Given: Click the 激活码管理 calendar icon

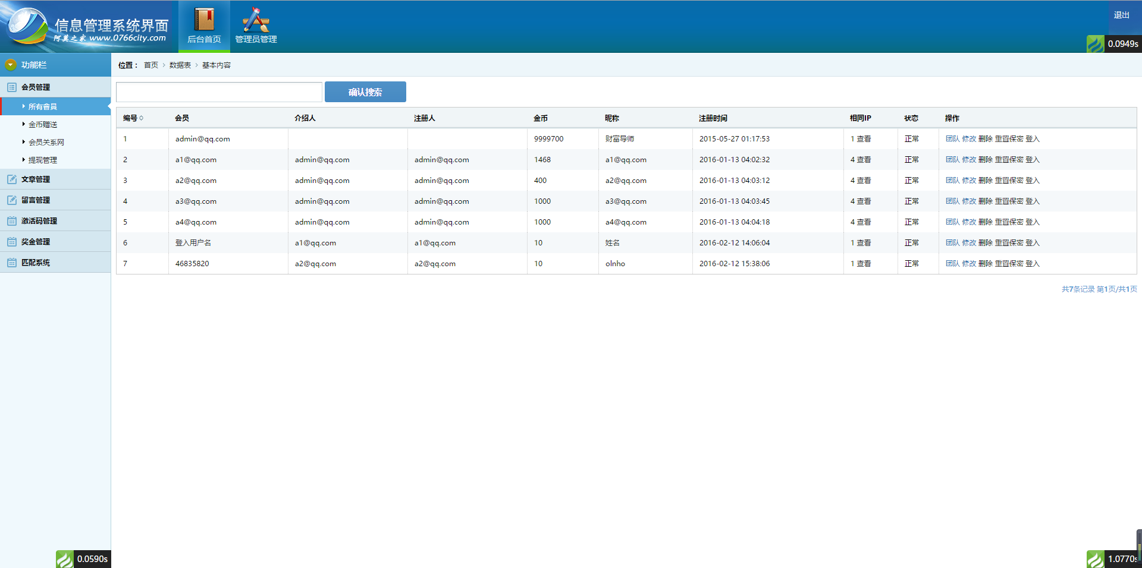Looking at the screenshot, I should tap(11, 221).
